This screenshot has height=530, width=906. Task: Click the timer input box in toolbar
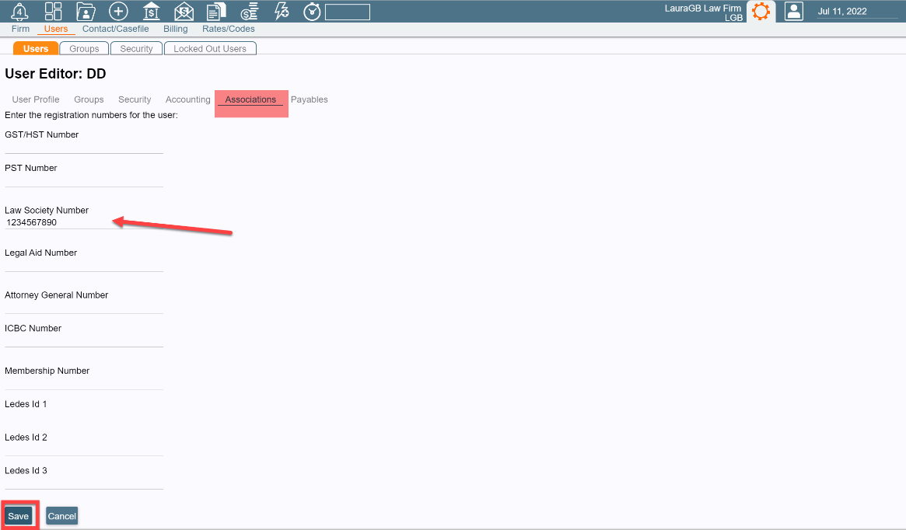coord(348,12)
